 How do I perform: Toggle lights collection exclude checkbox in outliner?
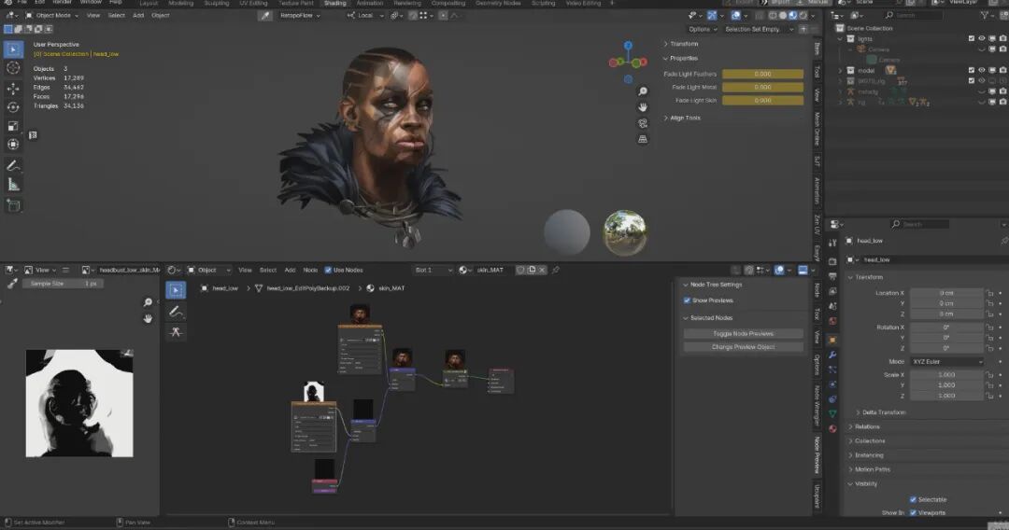click(971, 38)
